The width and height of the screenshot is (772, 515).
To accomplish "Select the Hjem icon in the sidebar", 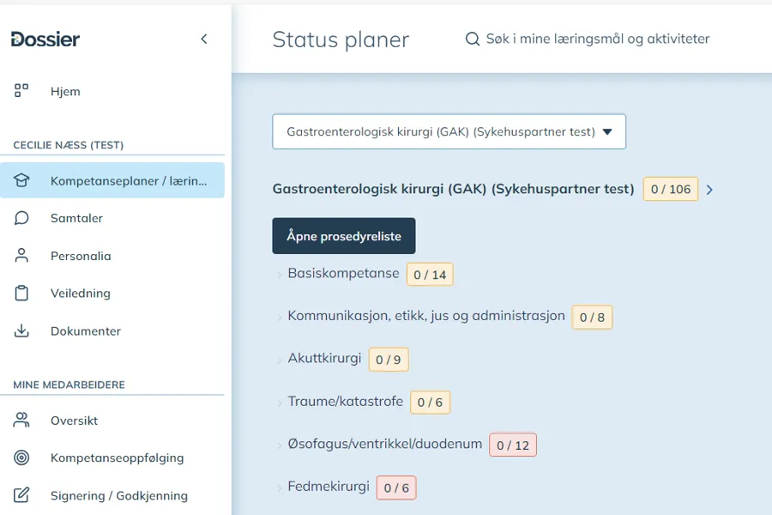I will [20, 90].
